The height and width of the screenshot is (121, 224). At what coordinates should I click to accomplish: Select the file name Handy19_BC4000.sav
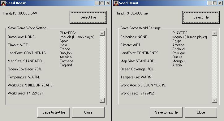pos(132,13)
